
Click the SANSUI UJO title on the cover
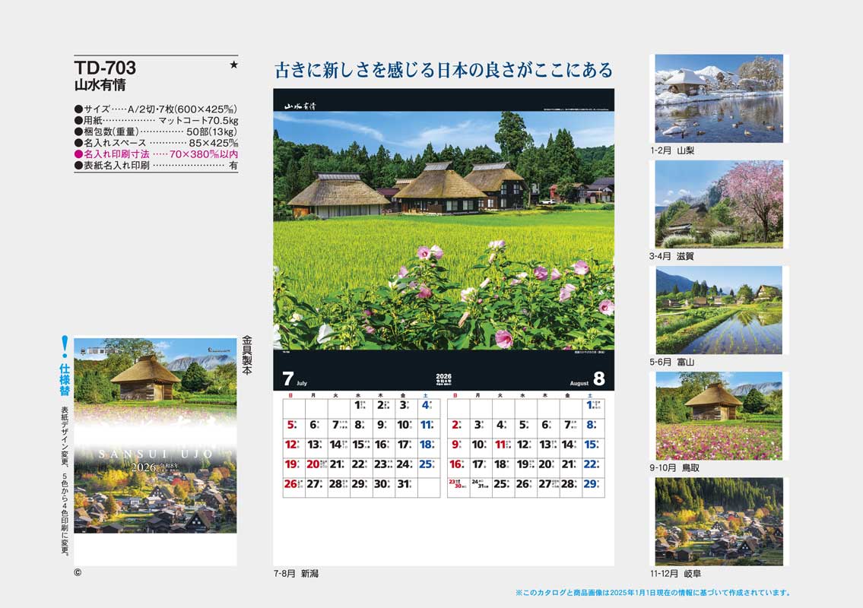[x=155, y=454]
